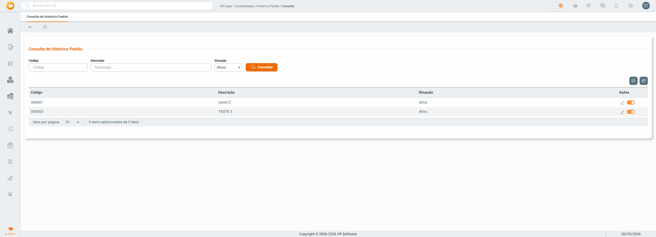Edit record 000001 with pencil icon
The height and width of the screenshot is (237, 656).
[x=622, y=103]
